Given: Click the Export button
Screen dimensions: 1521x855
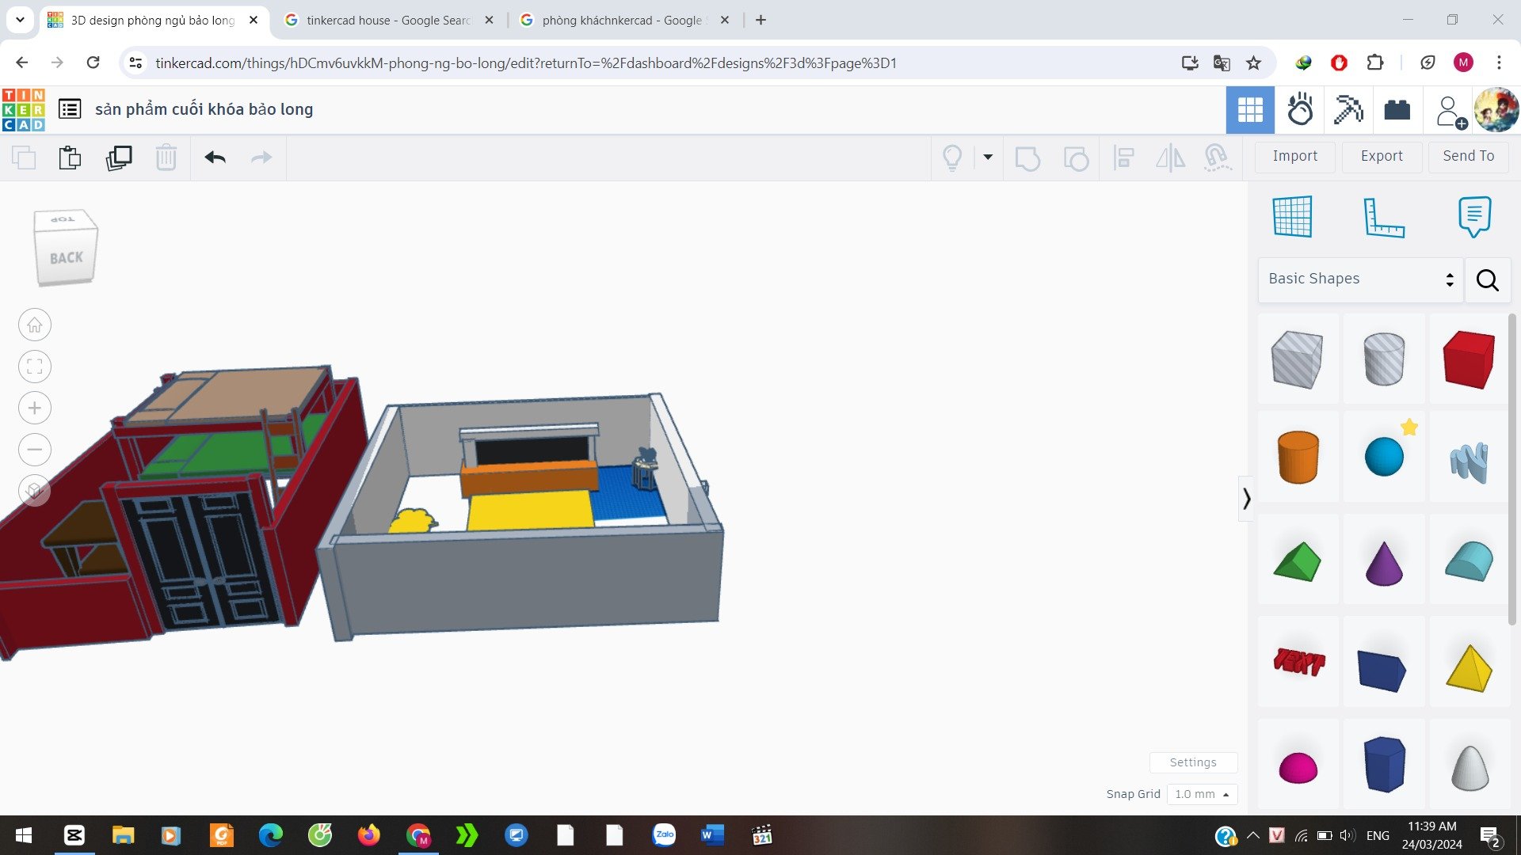Looking at the screenshot, I should click(1382, 156).
